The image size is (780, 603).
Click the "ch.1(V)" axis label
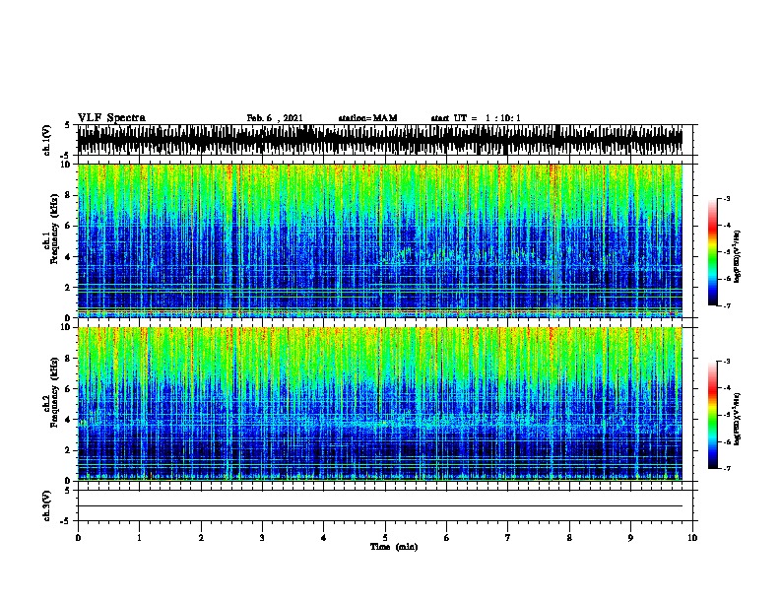pyautogui.click(x=47, y=140)
